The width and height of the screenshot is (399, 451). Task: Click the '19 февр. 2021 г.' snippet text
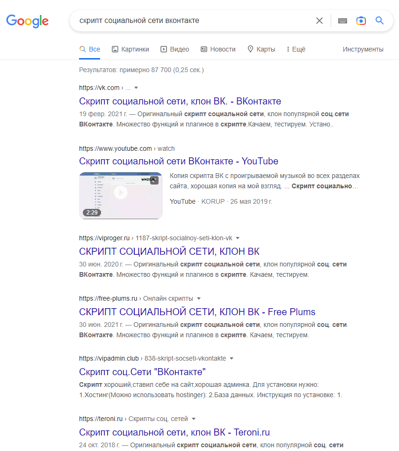[x=103, y=114]
